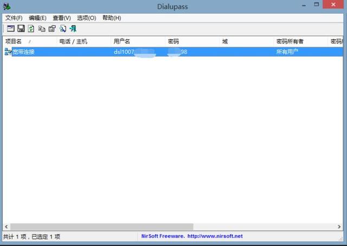The height and width of the screenshot is (246, 347).
Task: Open the 文件(F) menu
Action: (14, 18)
